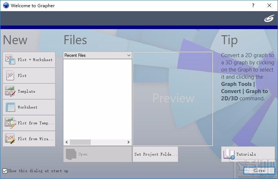
Task: Launch the Plot from Wizard icon
Action: pyautogui.click(x=10, y=139)
